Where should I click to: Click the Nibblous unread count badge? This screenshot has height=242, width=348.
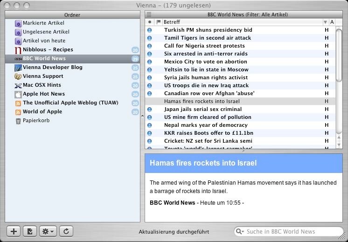(135, 50)
